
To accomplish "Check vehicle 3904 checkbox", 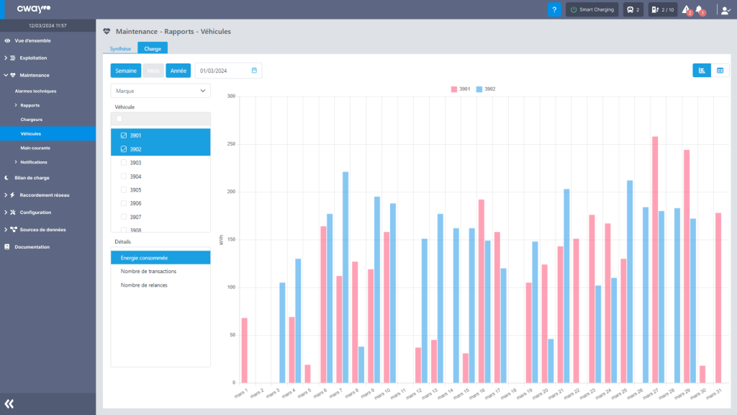I will click(124, 177).
